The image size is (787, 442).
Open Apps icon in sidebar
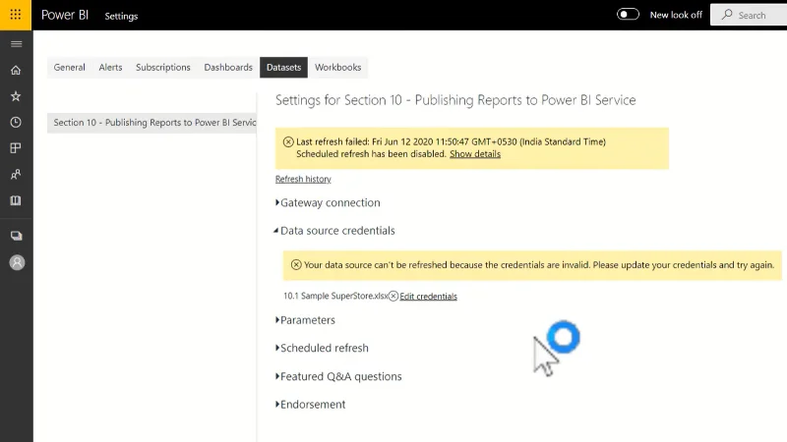(x=16, y=148)
